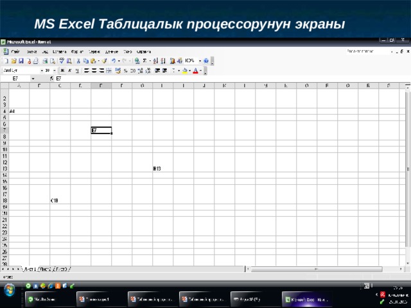Sort ascending using the toolbar icon
Image resolution: width=411 pixels, height=308 pixels.
[155, 61]
